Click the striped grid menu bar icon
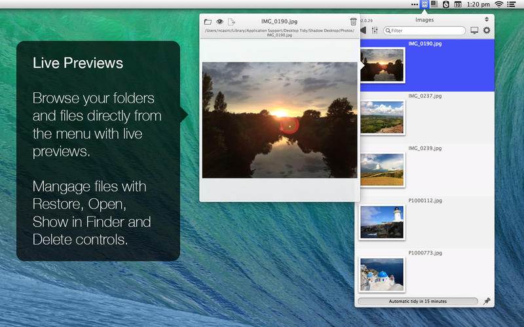The height and width of the screenshot is (327, 524). pos(434,5)
